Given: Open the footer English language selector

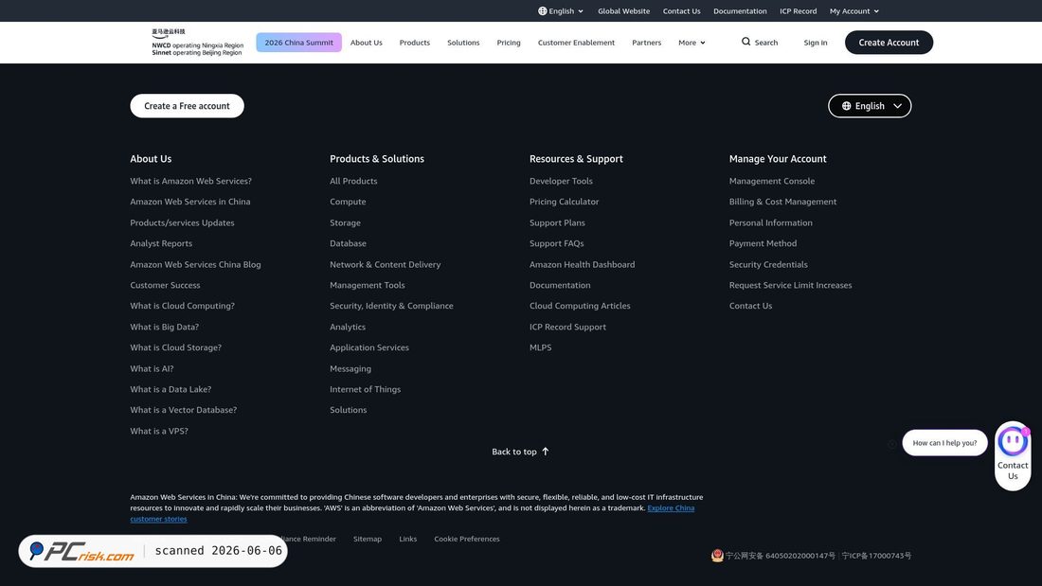Looking at the screenshot, I should [x=870, y=106].
